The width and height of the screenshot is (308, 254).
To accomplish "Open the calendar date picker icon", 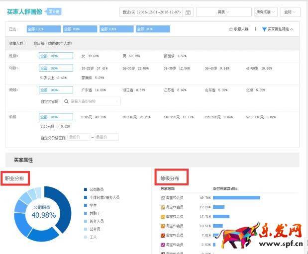I will [x=188, y=12].
